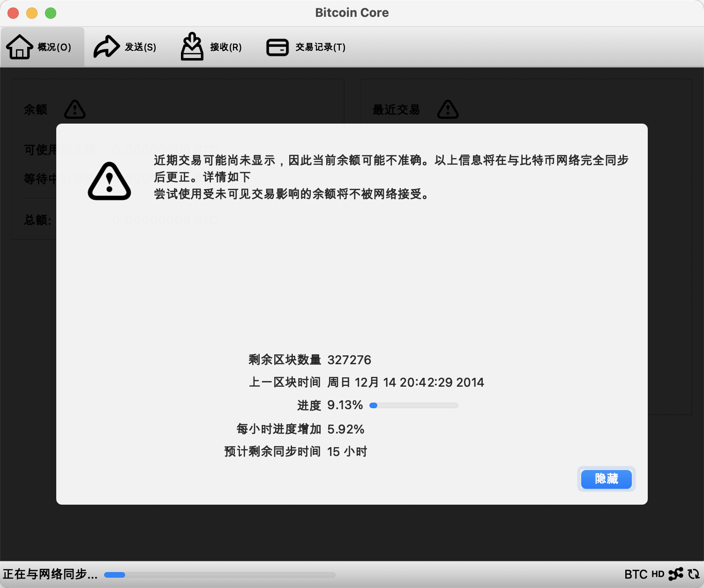This screenshot has width=704, height=588.
Task: Click the 15 小时 estimated time value
Action: point(347,452)
